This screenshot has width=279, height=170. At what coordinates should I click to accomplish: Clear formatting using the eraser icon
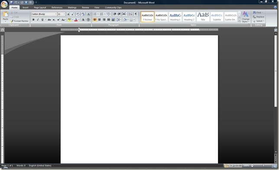78,14
